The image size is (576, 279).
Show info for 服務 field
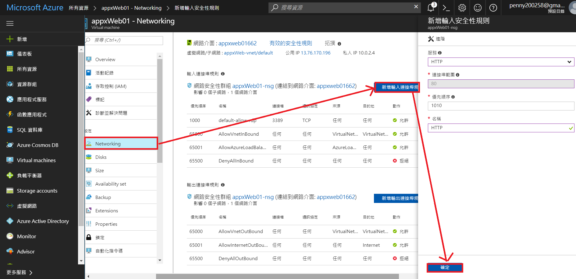440,53
